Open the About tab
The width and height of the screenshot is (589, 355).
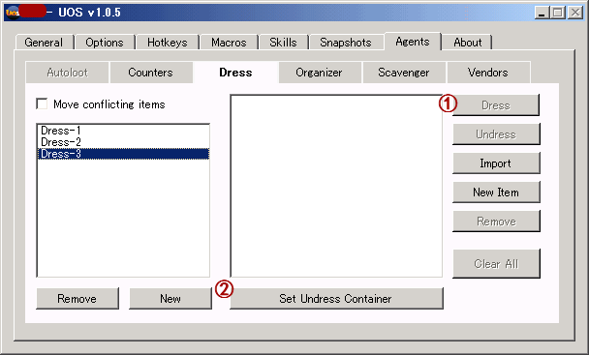(467, 43)
